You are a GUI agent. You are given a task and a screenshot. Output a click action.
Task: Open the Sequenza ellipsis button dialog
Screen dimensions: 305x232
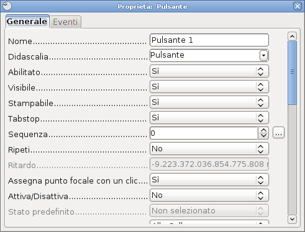[x=278, y=133]
